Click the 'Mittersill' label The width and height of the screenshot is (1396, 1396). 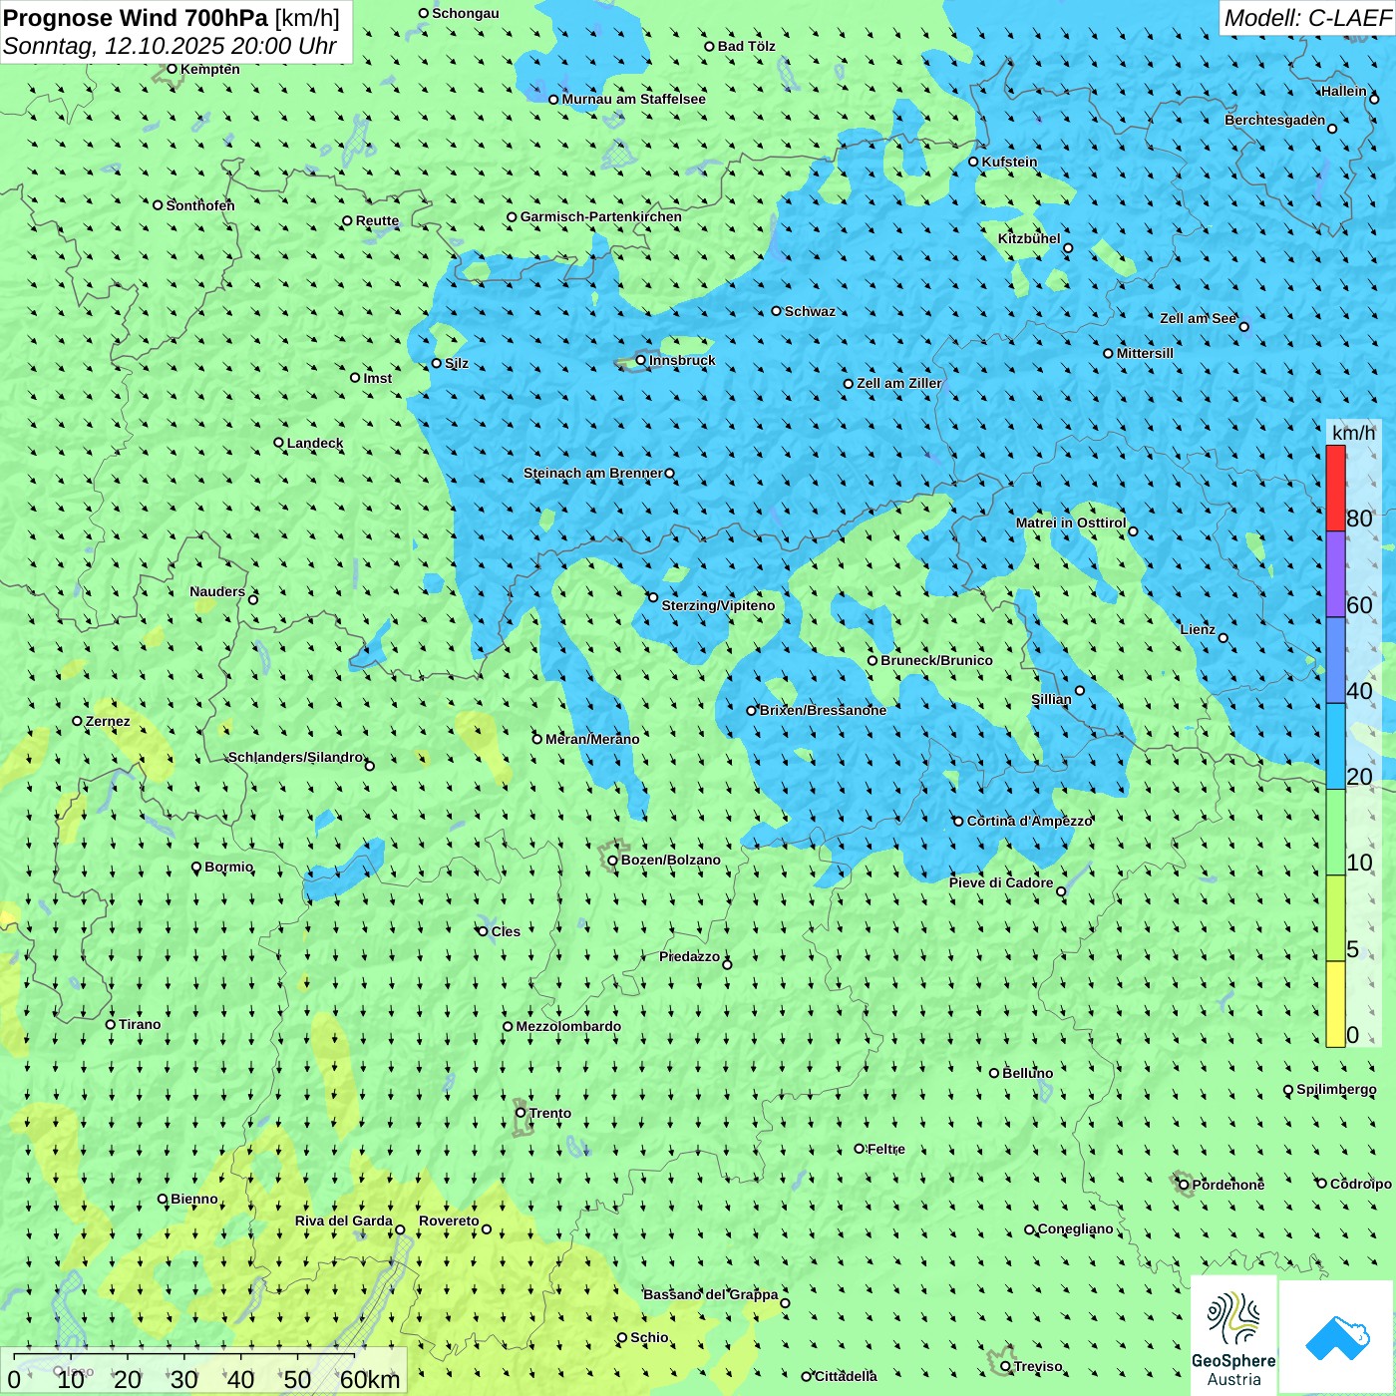pos(1145,353)
